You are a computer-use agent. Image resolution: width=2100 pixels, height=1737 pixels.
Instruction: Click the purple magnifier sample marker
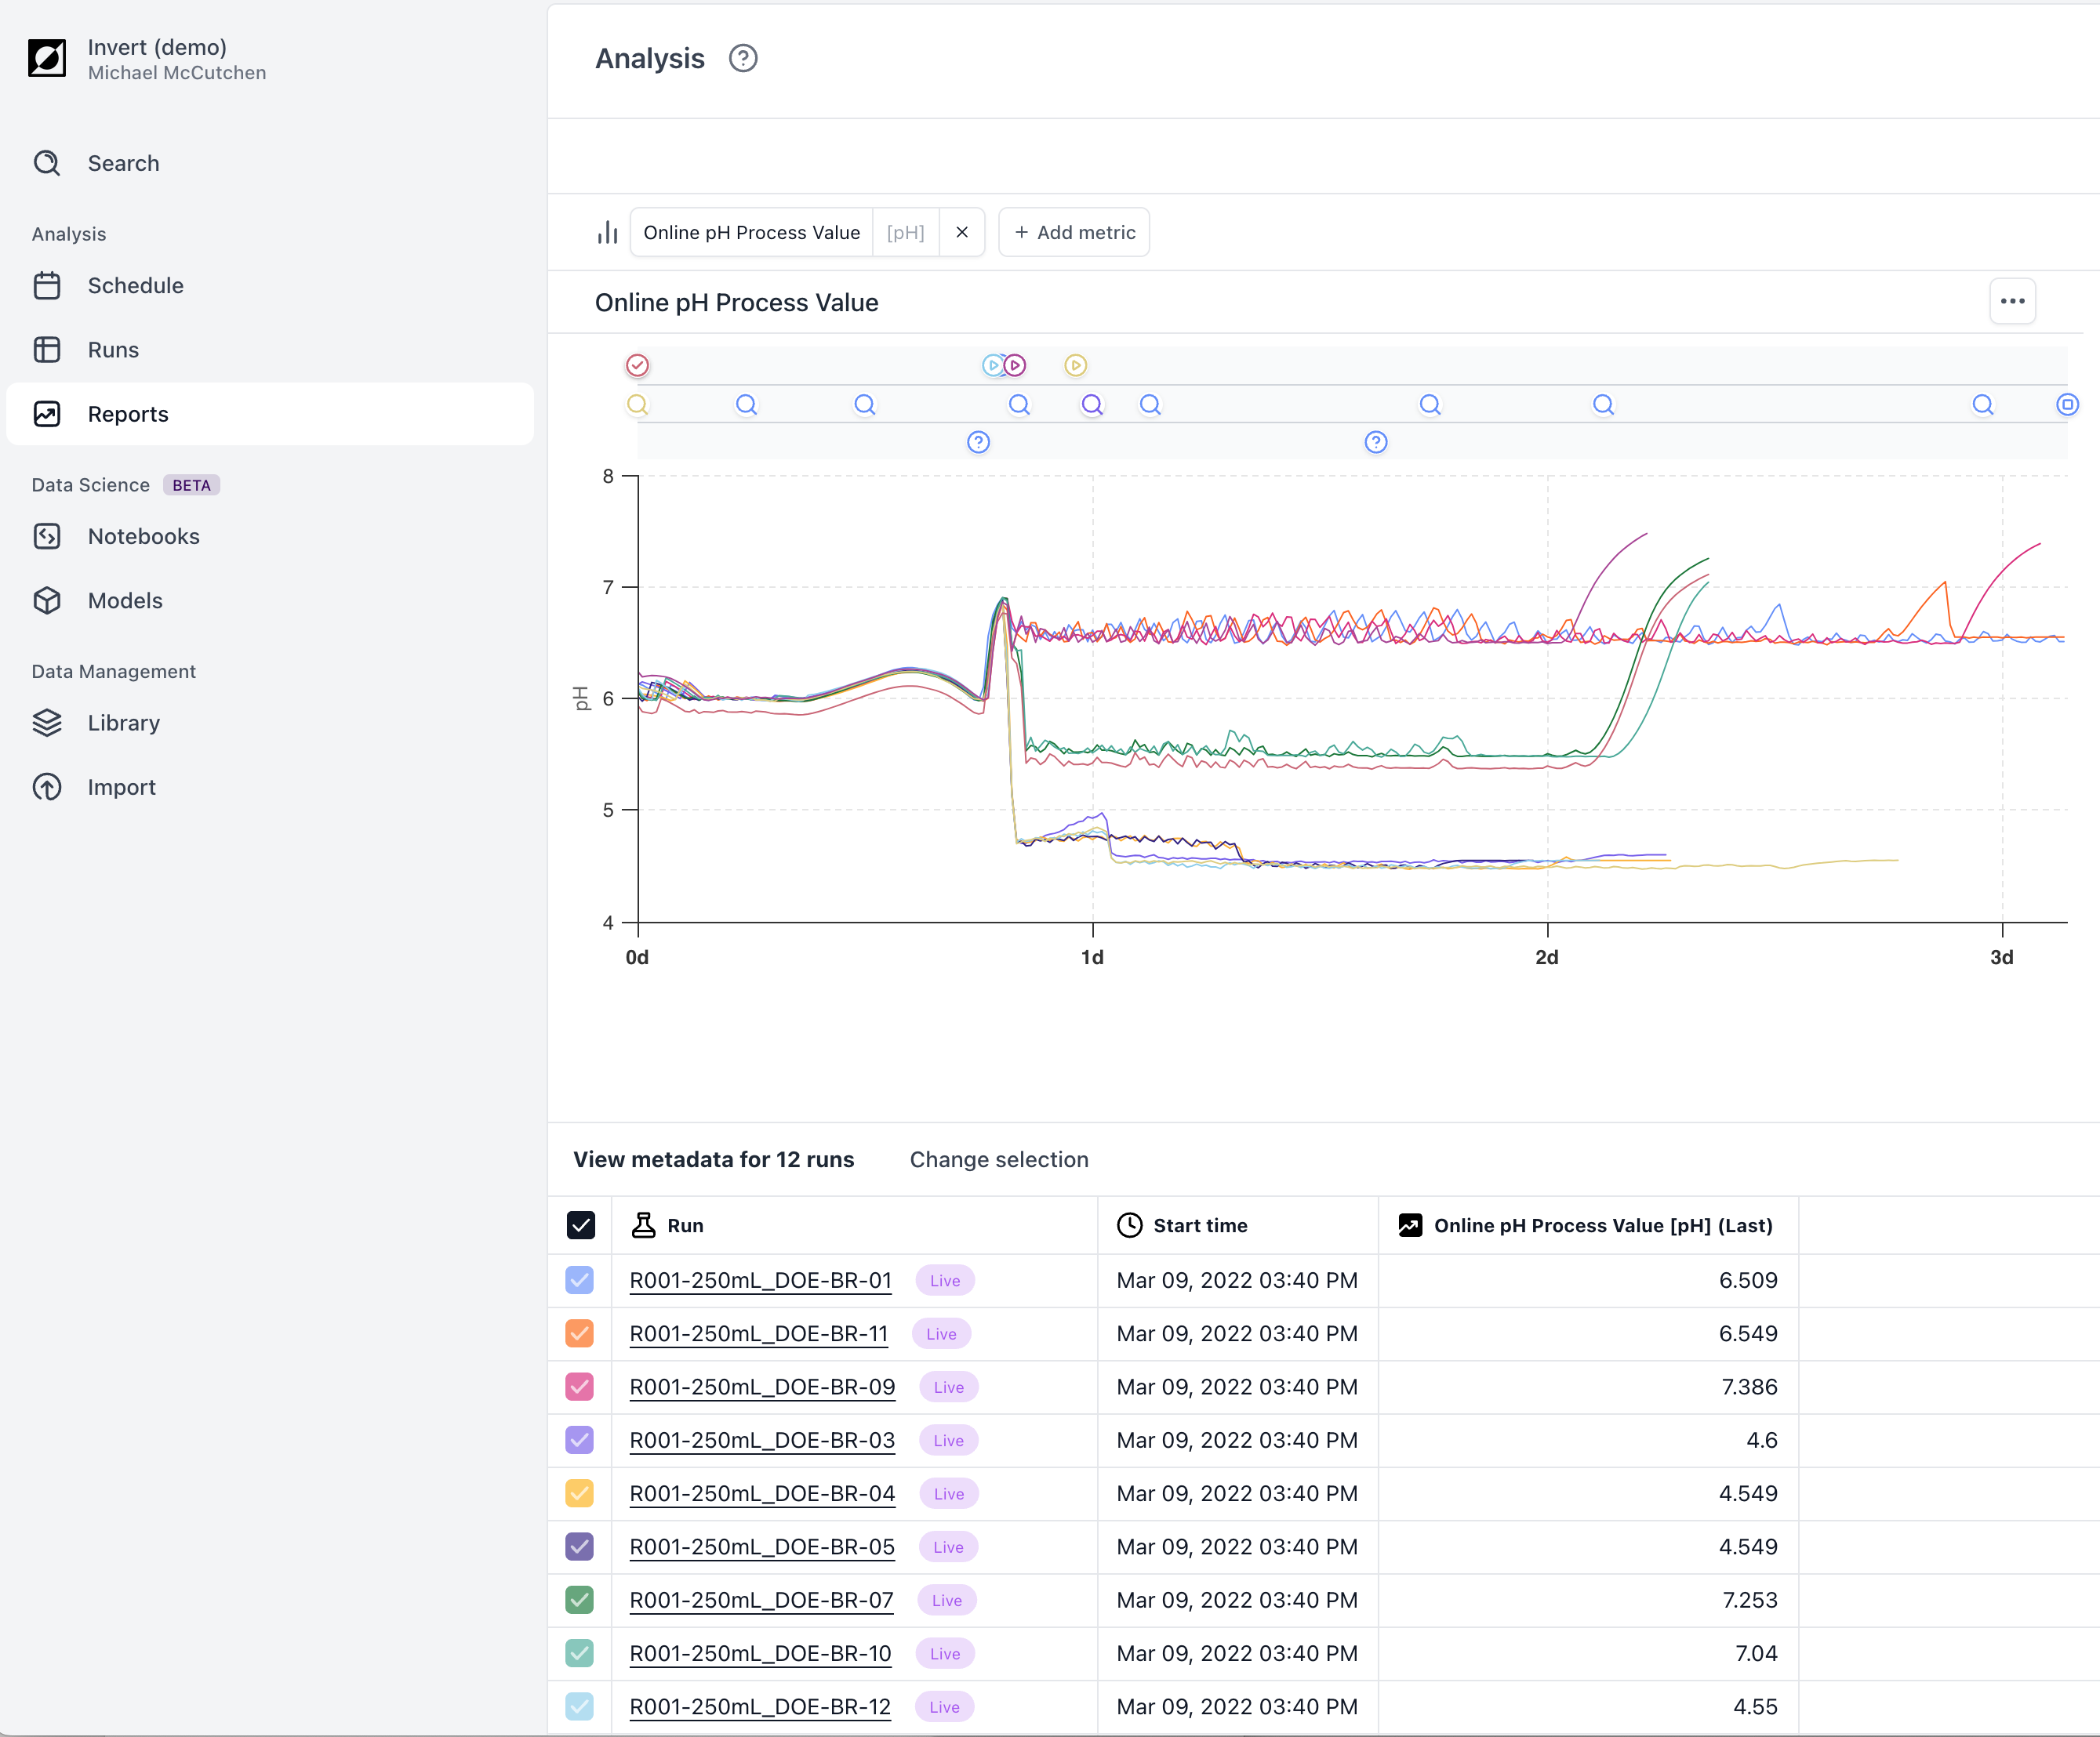(1092, 404)
